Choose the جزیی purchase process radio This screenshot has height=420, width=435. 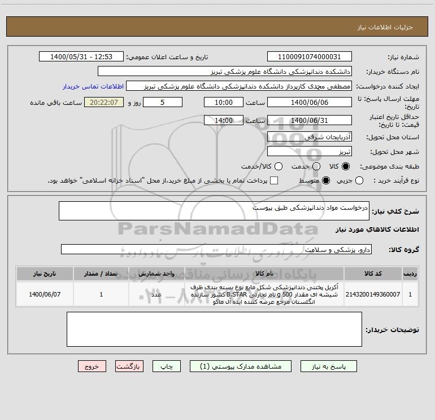359,181
